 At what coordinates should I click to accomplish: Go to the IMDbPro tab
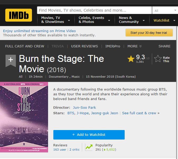(x=113, y=46)
